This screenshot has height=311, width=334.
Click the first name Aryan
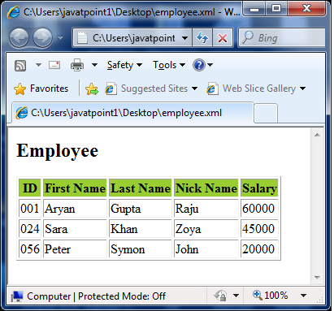[60, 209]
